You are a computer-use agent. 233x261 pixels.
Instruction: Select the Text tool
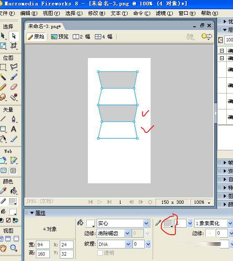(13, 129)
